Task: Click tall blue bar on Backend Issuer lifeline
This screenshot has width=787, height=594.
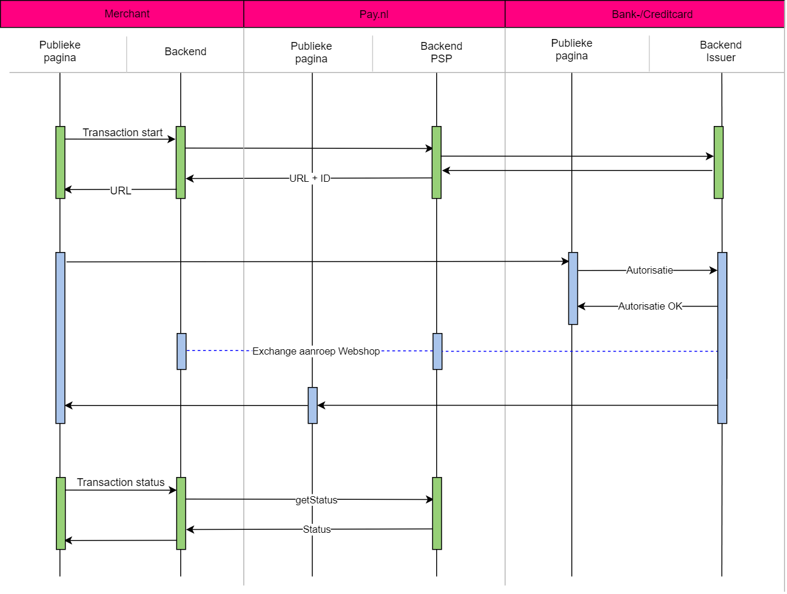Action: coord(722,338)
